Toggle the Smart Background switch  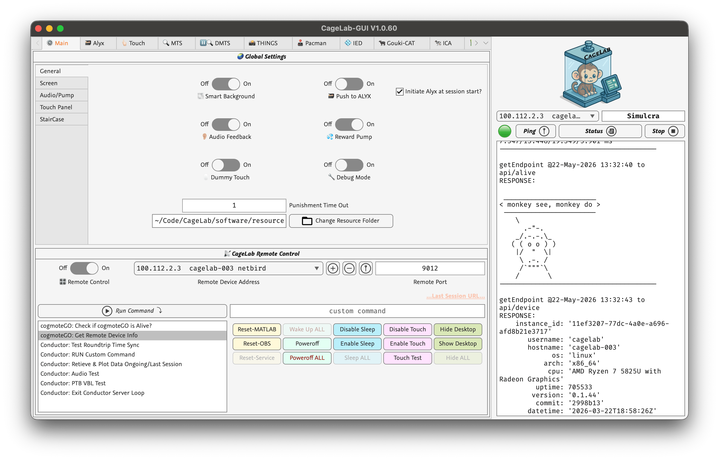pos(226,84)
